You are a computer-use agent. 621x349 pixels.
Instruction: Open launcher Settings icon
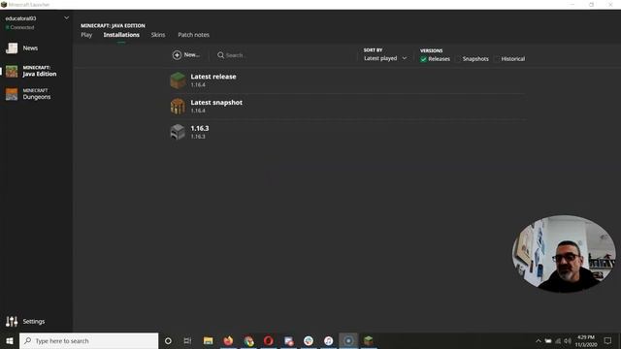12,321
